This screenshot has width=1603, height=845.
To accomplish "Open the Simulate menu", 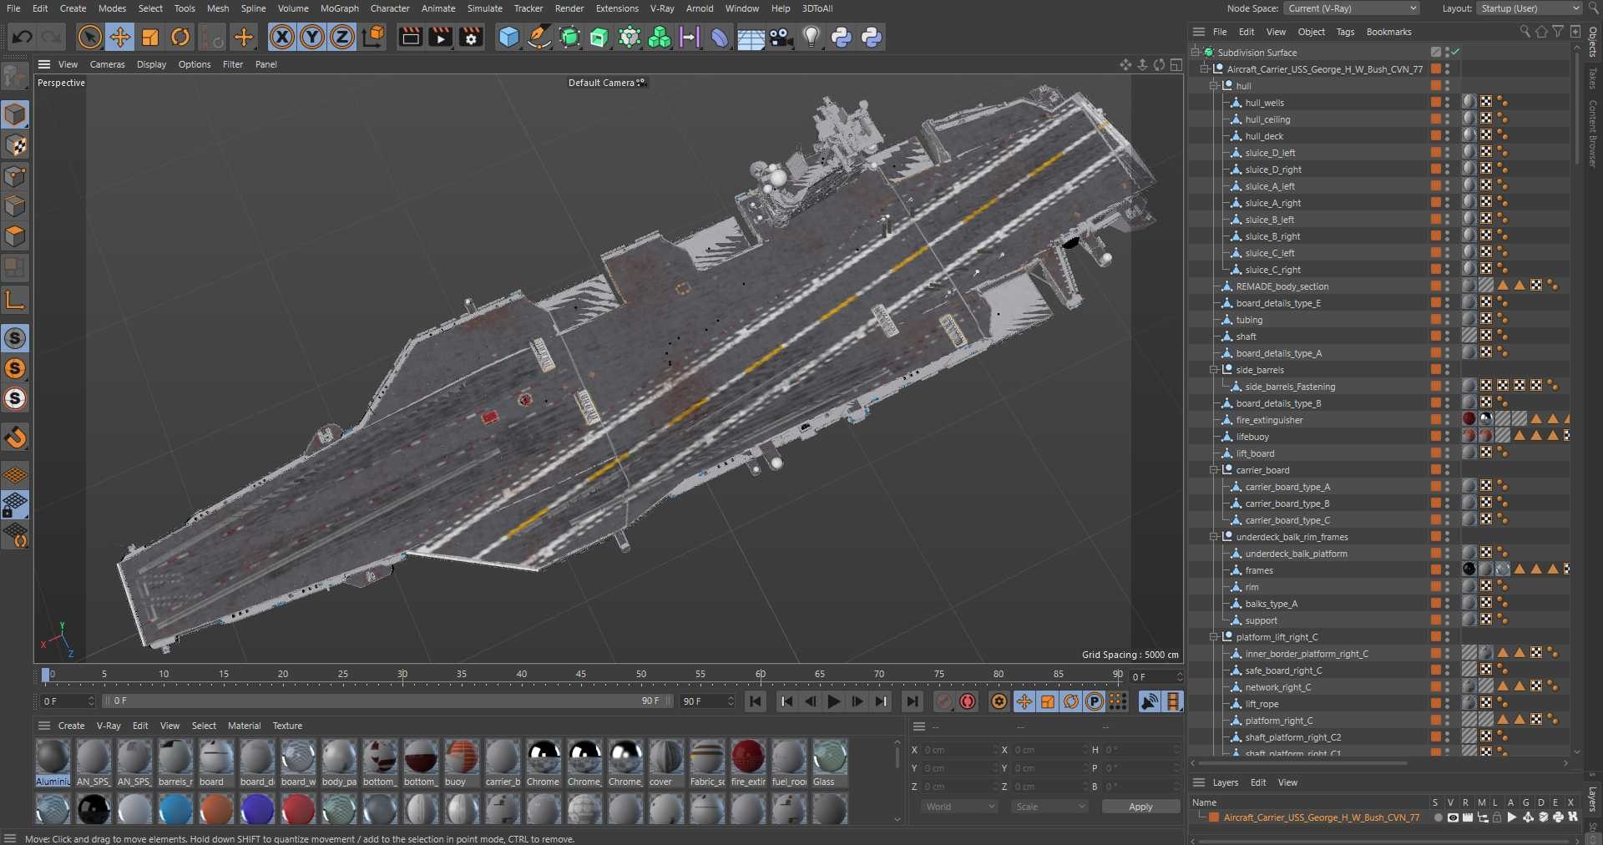I will pos(484,8).
